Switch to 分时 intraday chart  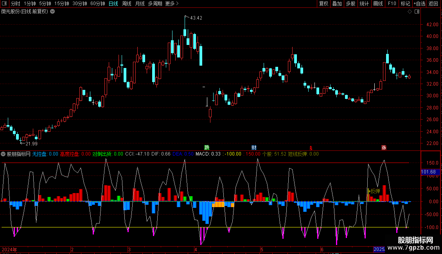(16, 4)
